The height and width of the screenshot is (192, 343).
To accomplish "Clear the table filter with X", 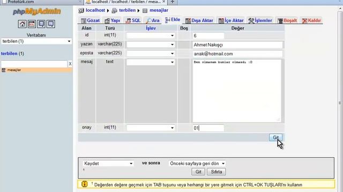I will (x=70, y=64).
